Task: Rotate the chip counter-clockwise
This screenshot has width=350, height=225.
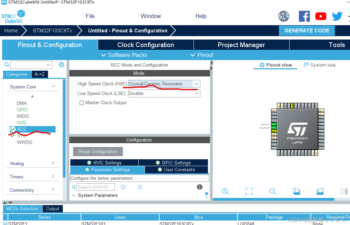Action: pyautogui.click(x=320, y=191)
